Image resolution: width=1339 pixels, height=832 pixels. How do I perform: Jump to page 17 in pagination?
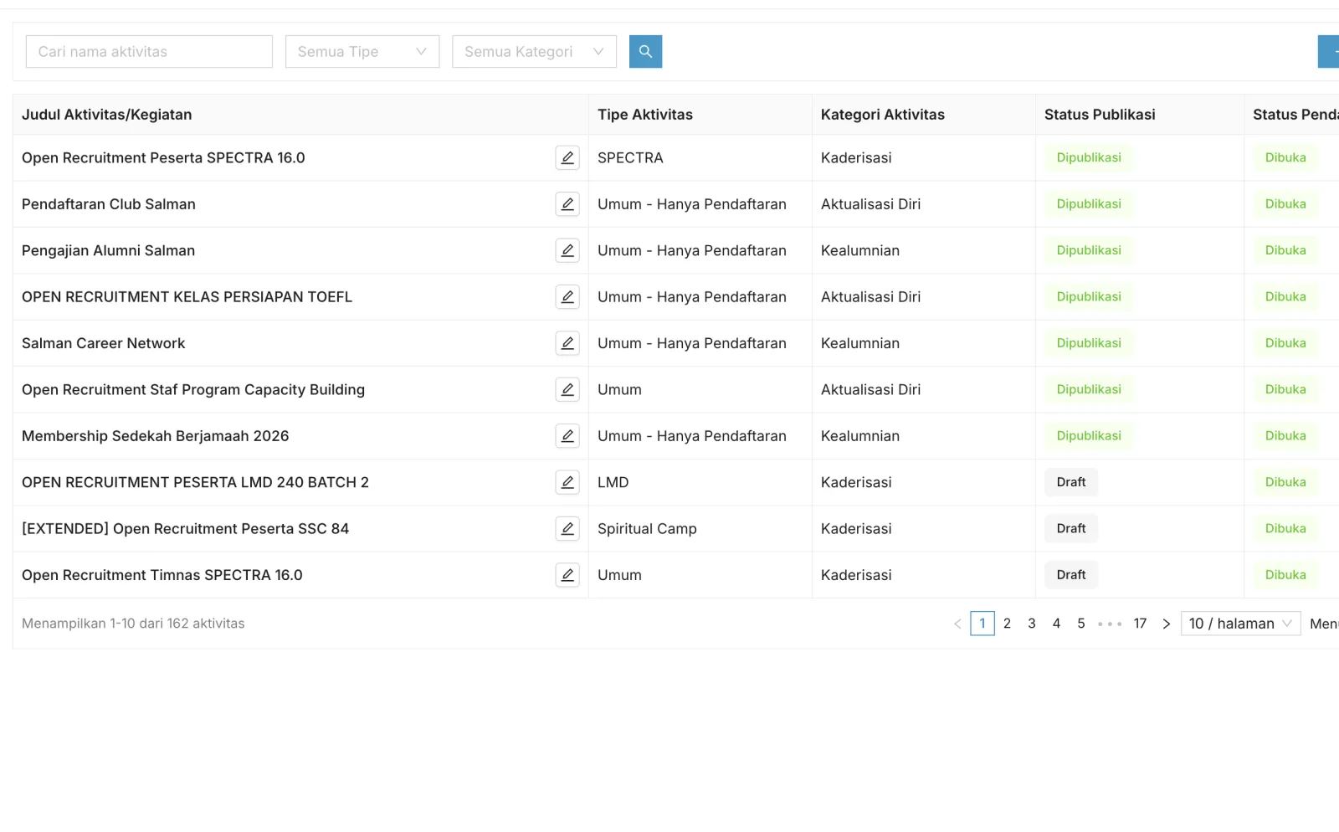(1140, 624)
